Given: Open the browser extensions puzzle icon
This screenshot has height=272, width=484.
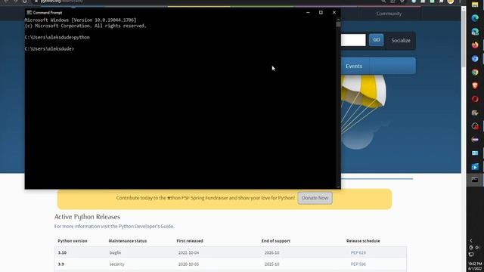Looking at the screenshot, I should tap(442, 2).
